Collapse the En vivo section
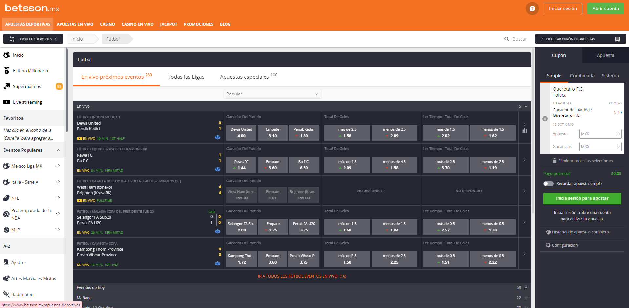Viewport: 629px width, 308px height. (526, 106)
